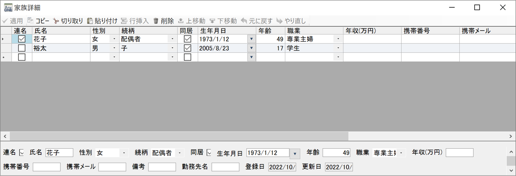Click the 携帯番号 field in detail panel
Screen dimensions: 516x176
[x=47, y=167]
